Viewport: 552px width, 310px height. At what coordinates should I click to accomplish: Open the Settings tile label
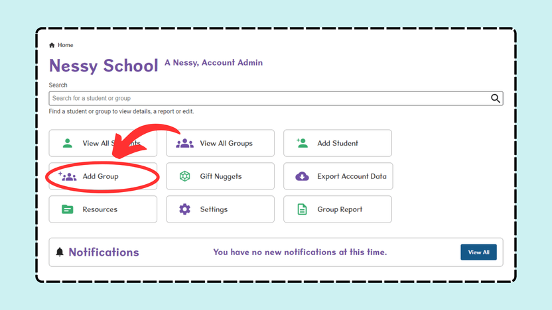[214, 209]
